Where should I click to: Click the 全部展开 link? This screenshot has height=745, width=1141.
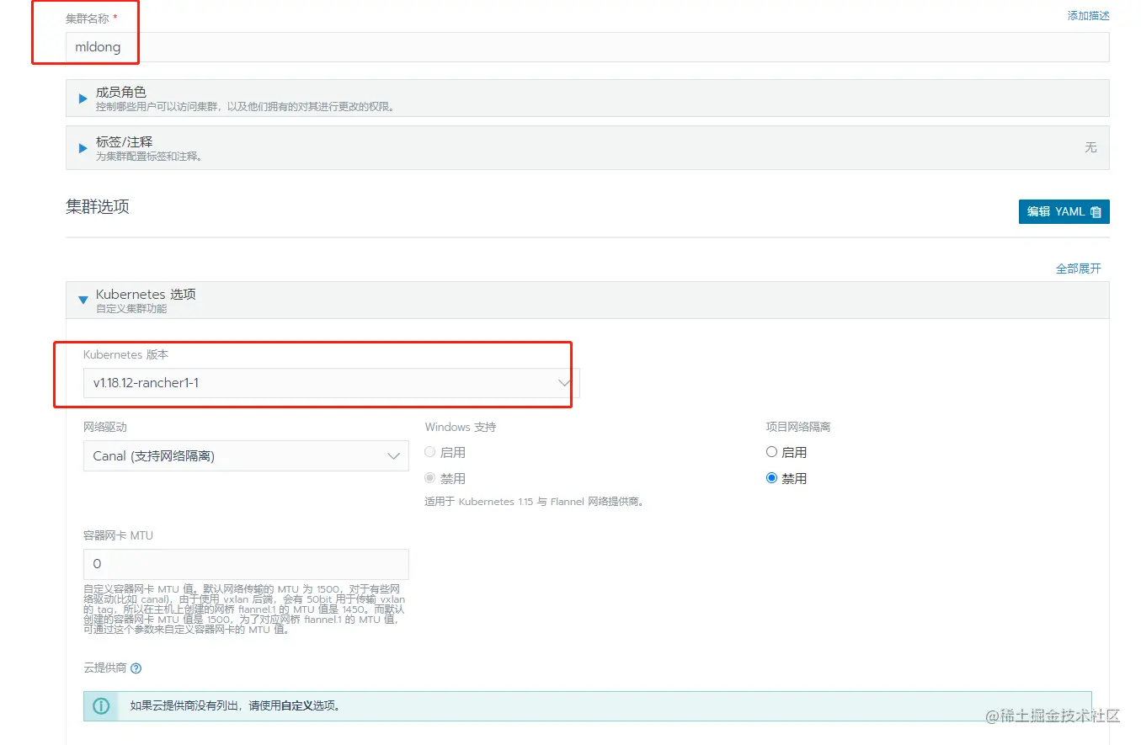(1078, 269)
